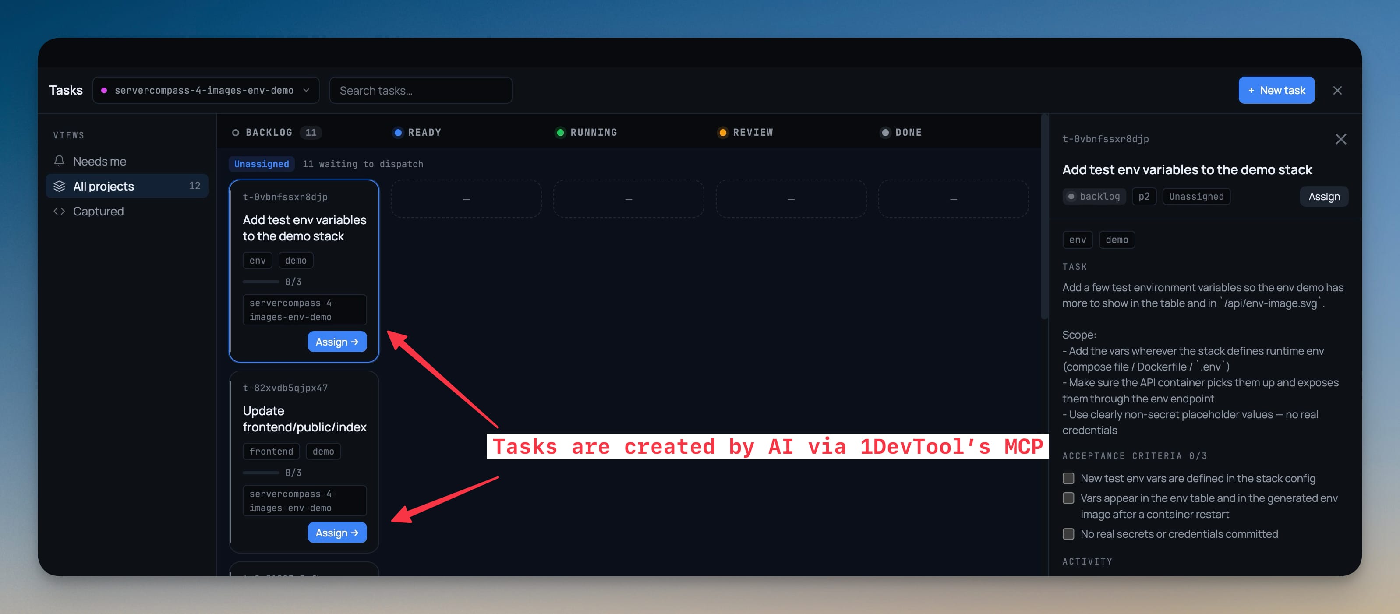1400x614 pixels.
Task: Click the RUNNING column header
Action: (x=594, y=133)
